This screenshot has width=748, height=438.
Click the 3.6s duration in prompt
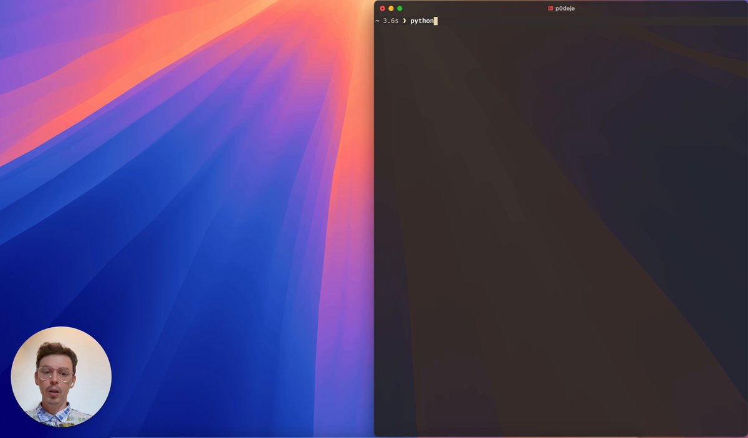pyautogui.click(x=391, y=21)
